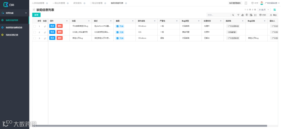Click the tag icon in row 2
Image resolution: width=281 pixels, height=129 pixels.
tap(45, 33)
